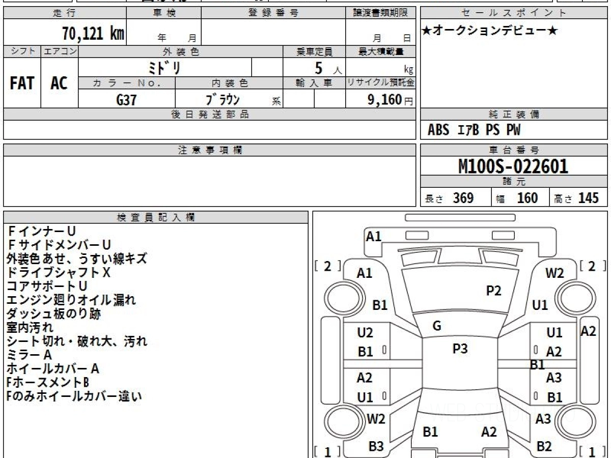Click the note "シート切れ・破れ大、汚れ"

tap(77, 341)
